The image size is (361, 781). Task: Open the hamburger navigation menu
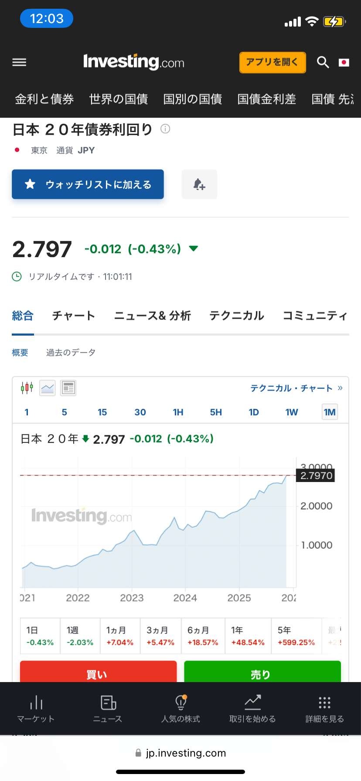pyautogui.click(x=19, y=62)
